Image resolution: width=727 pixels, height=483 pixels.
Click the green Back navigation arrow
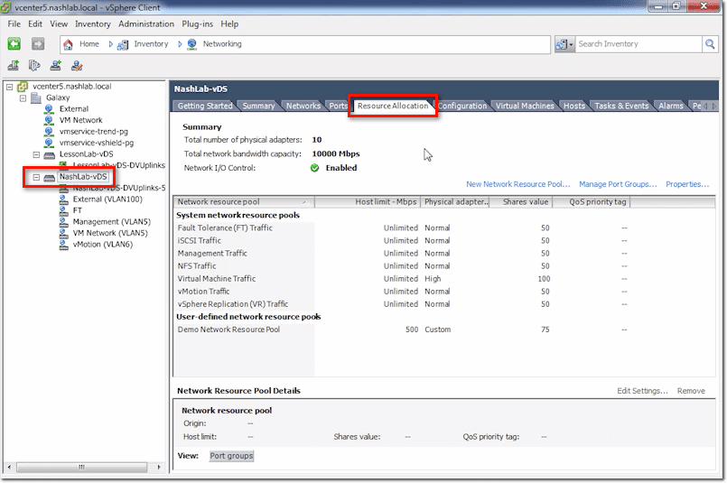tap(14, 44)
